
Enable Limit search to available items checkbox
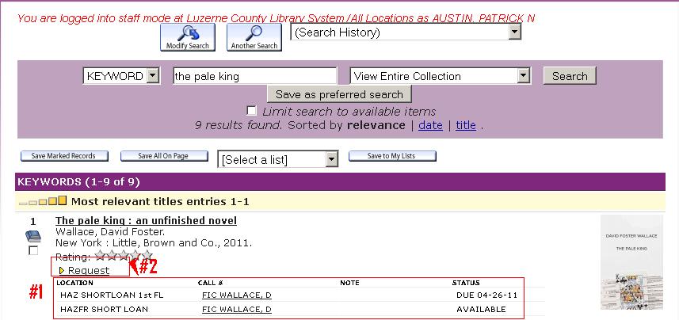(x=252, y=111)
